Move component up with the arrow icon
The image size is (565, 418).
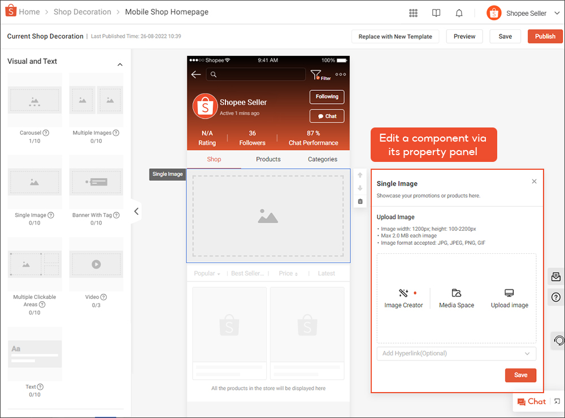pos(360,175)
